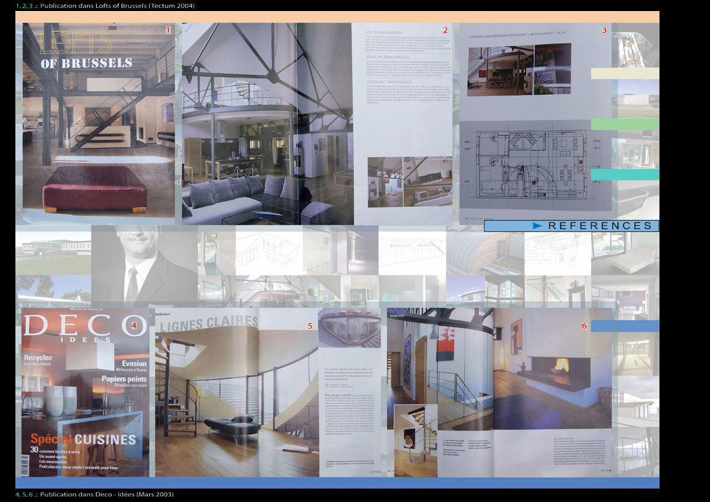Click the 'JOUER DES TRANSPARENCES' heading
The image size is (710, 502).
[388, 57]
